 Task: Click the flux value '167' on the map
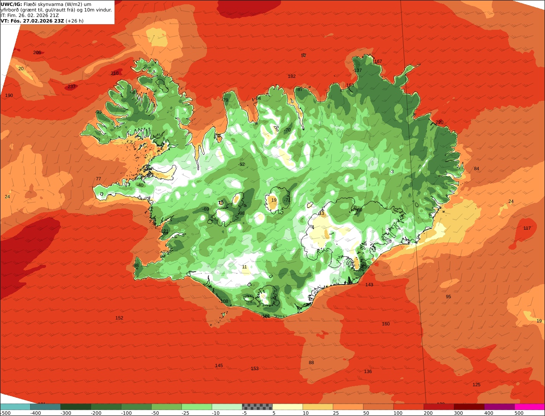(378, 61)
